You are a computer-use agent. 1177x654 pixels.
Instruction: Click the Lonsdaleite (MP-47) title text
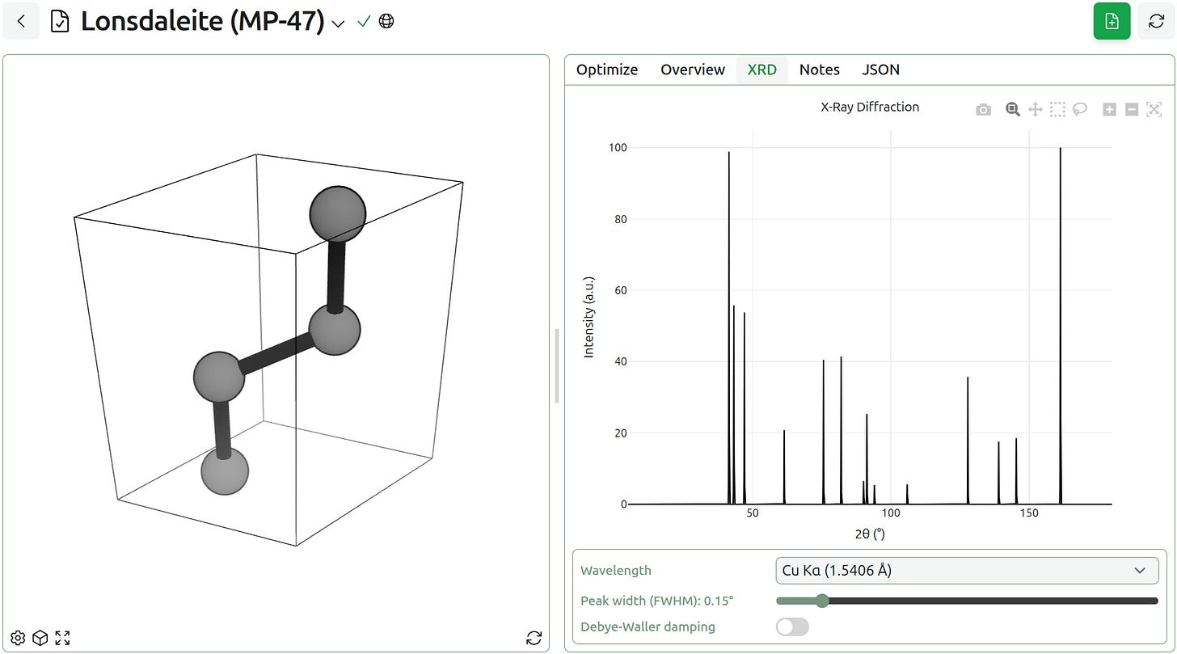[x=202, y=22]
